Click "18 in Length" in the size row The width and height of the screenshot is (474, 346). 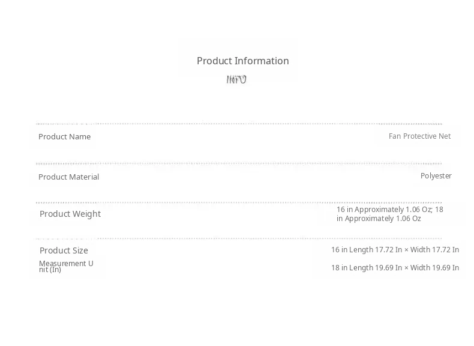352,268
